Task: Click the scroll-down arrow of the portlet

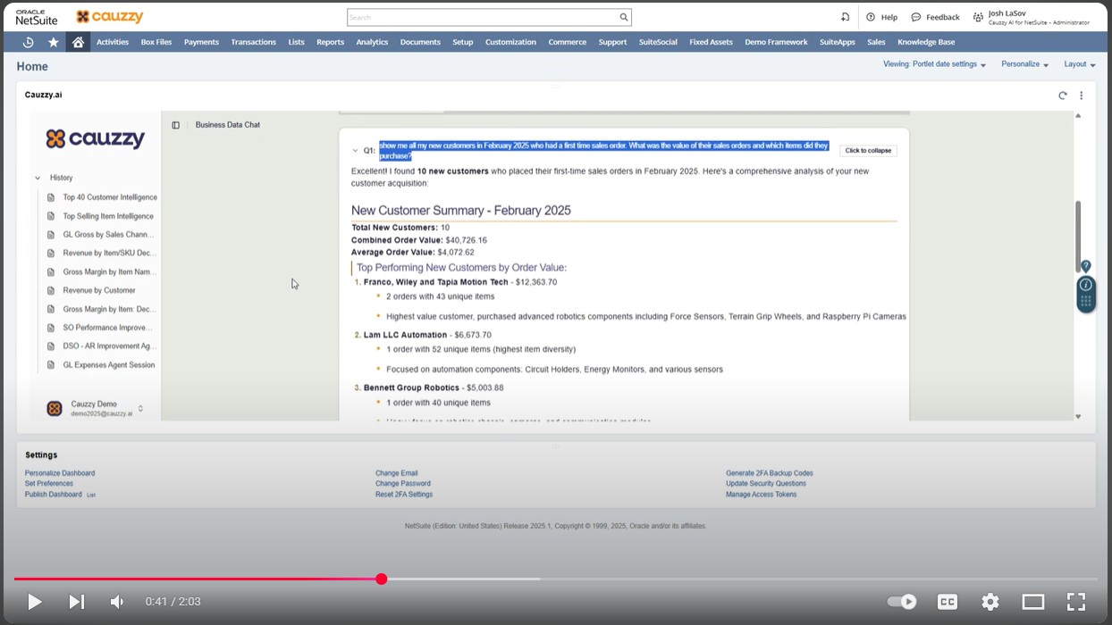Action: pyautogui.click(x=1078, y=416)
